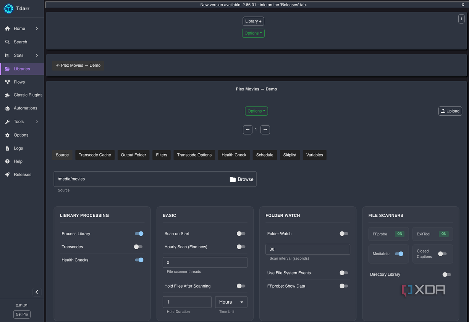Expand the Stats submenu chevron
The height and width of the screenshot is (322, 469).
click(x=37, y=55)
